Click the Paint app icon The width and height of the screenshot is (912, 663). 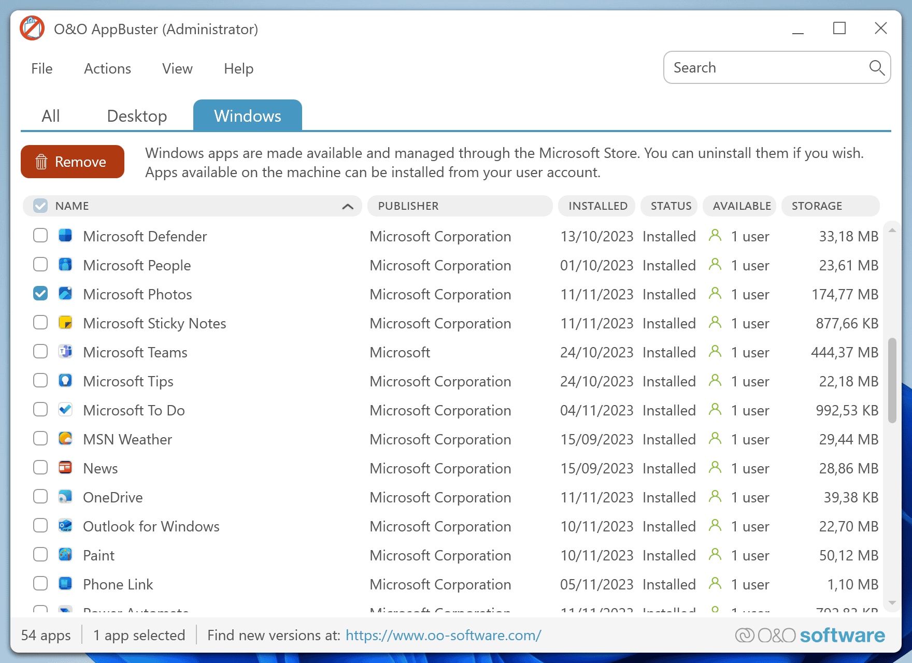[65, 555]
